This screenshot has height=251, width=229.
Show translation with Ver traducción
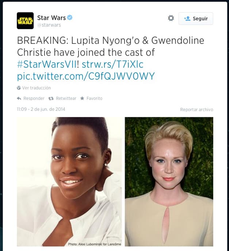click(37, 88)
